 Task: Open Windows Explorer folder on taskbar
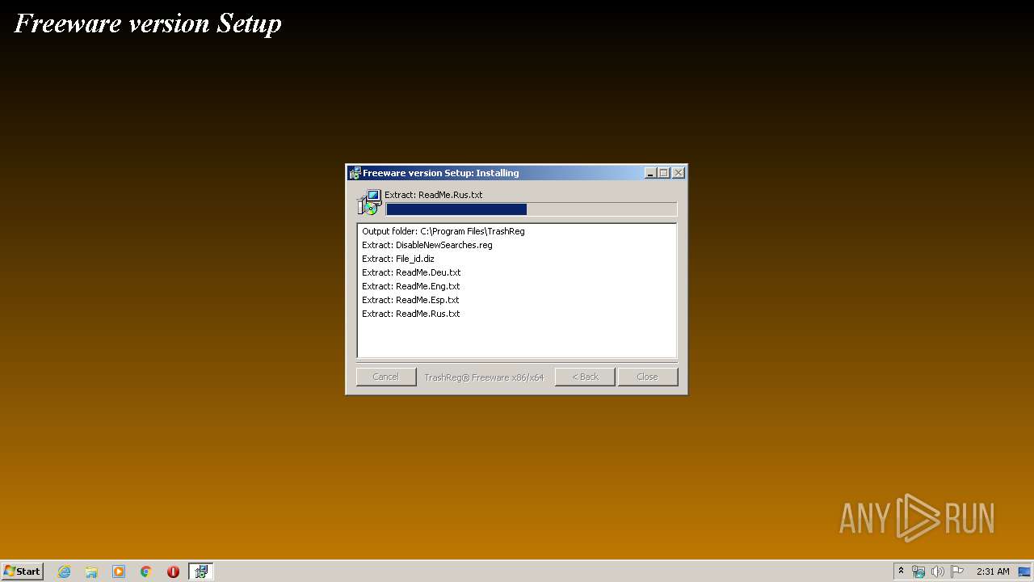pos(91,571)
